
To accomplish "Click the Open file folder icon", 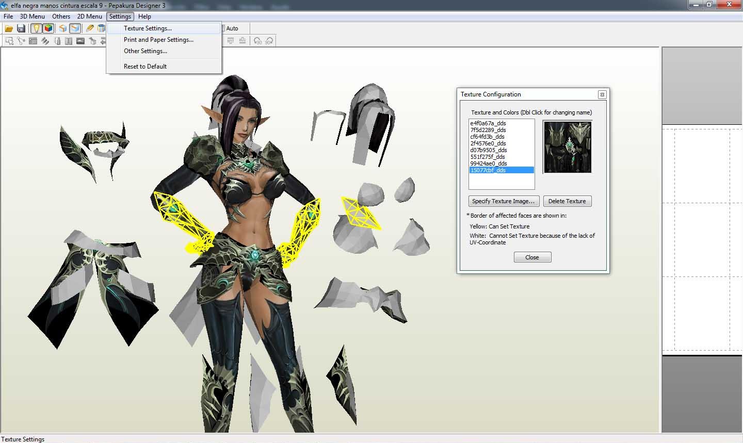I will pos(9,28).
